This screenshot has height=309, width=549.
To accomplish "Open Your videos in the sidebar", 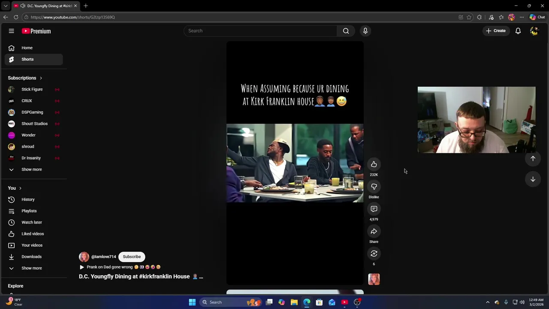I will click(33, 245).
